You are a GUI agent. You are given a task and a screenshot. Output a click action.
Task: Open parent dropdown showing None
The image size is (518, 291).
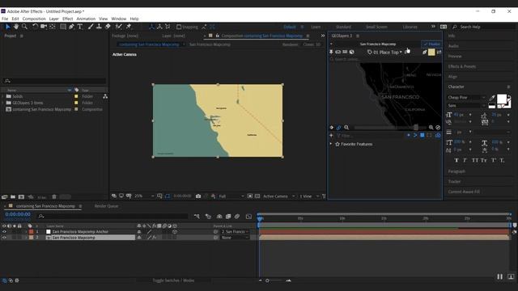235,238
